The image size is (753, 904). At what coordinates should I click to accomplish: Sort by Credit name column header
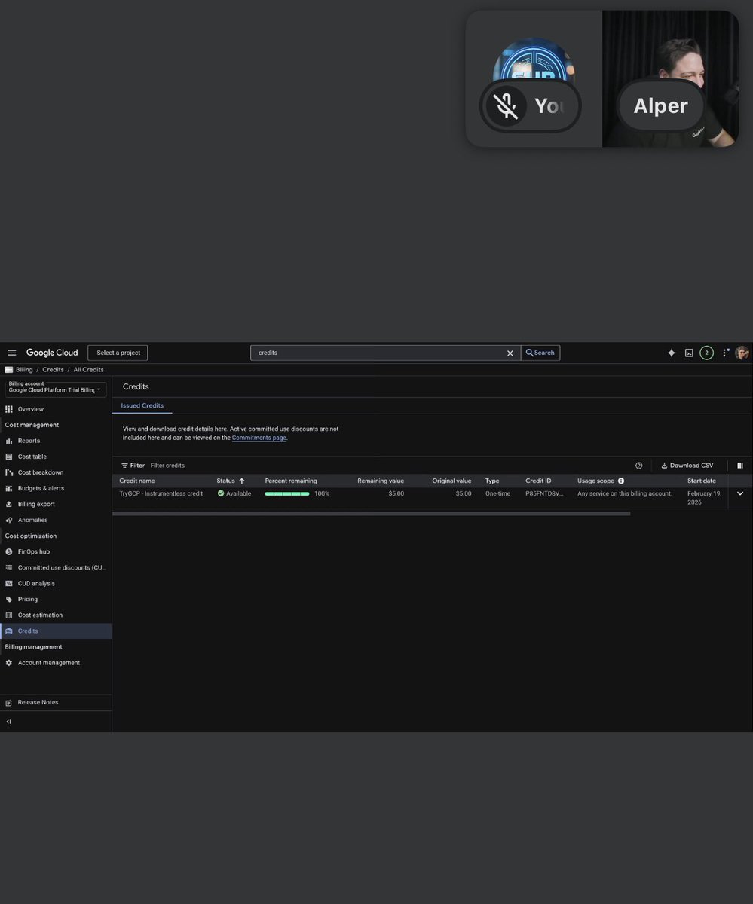(137, 481)
